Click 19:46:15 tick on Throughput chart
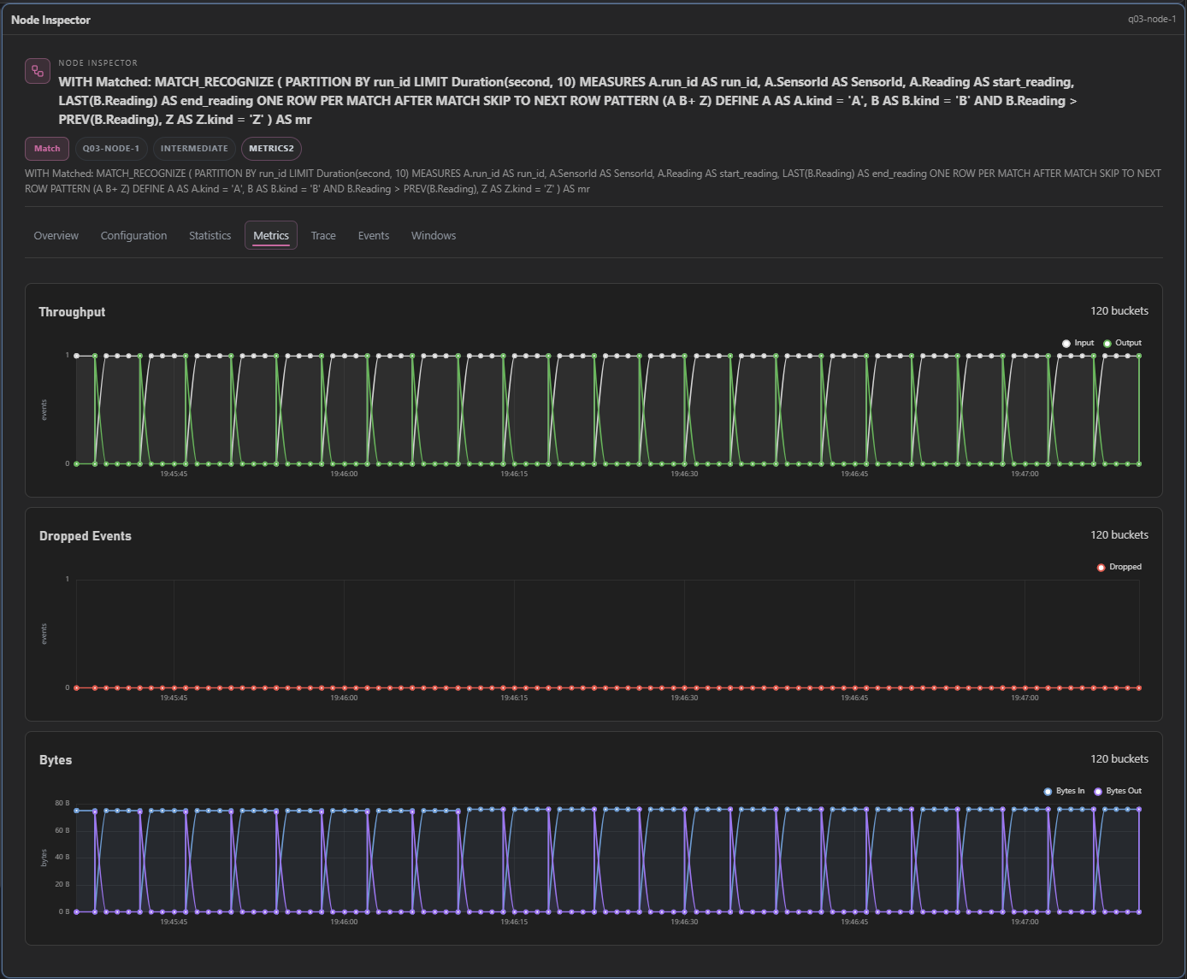The image size is (1187, 979). (514, 474)
